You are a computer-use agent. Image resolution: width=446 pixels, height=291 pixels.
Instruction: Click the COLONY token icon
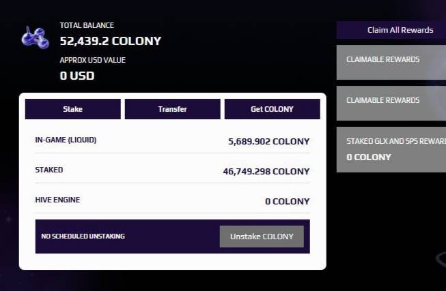pos(36,37)
